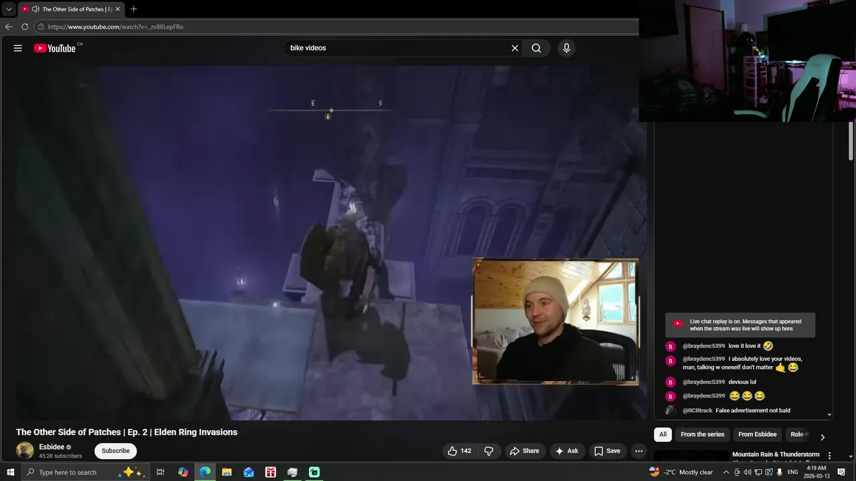The width and height of the screenshot is (856, 481).
Task: Open weather widget '-2°C Mostly clear'
Action: pyautogui.click(x=681, y=472)
